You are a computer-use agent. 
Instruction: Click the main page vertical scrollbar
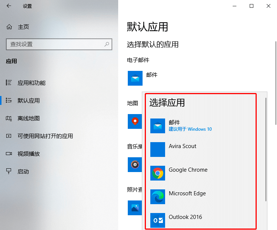click(276, 83)
